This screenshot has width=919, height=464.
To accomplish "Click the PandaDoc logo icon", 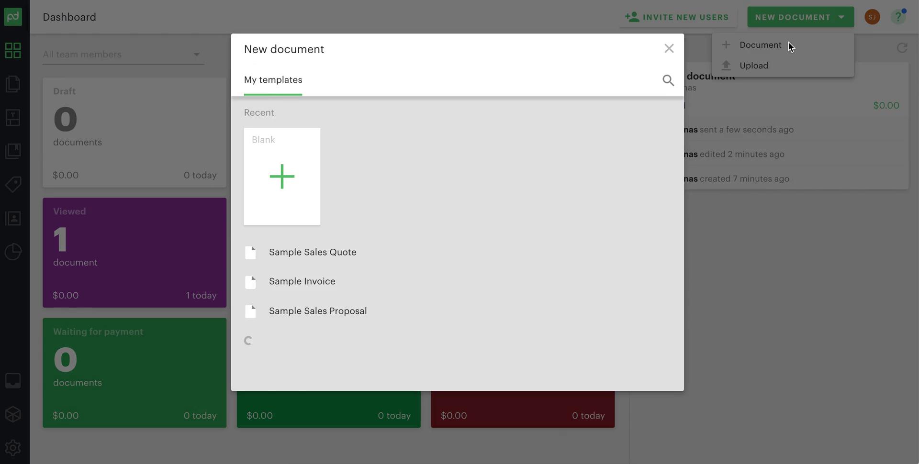I will click(x=13, y=17).
